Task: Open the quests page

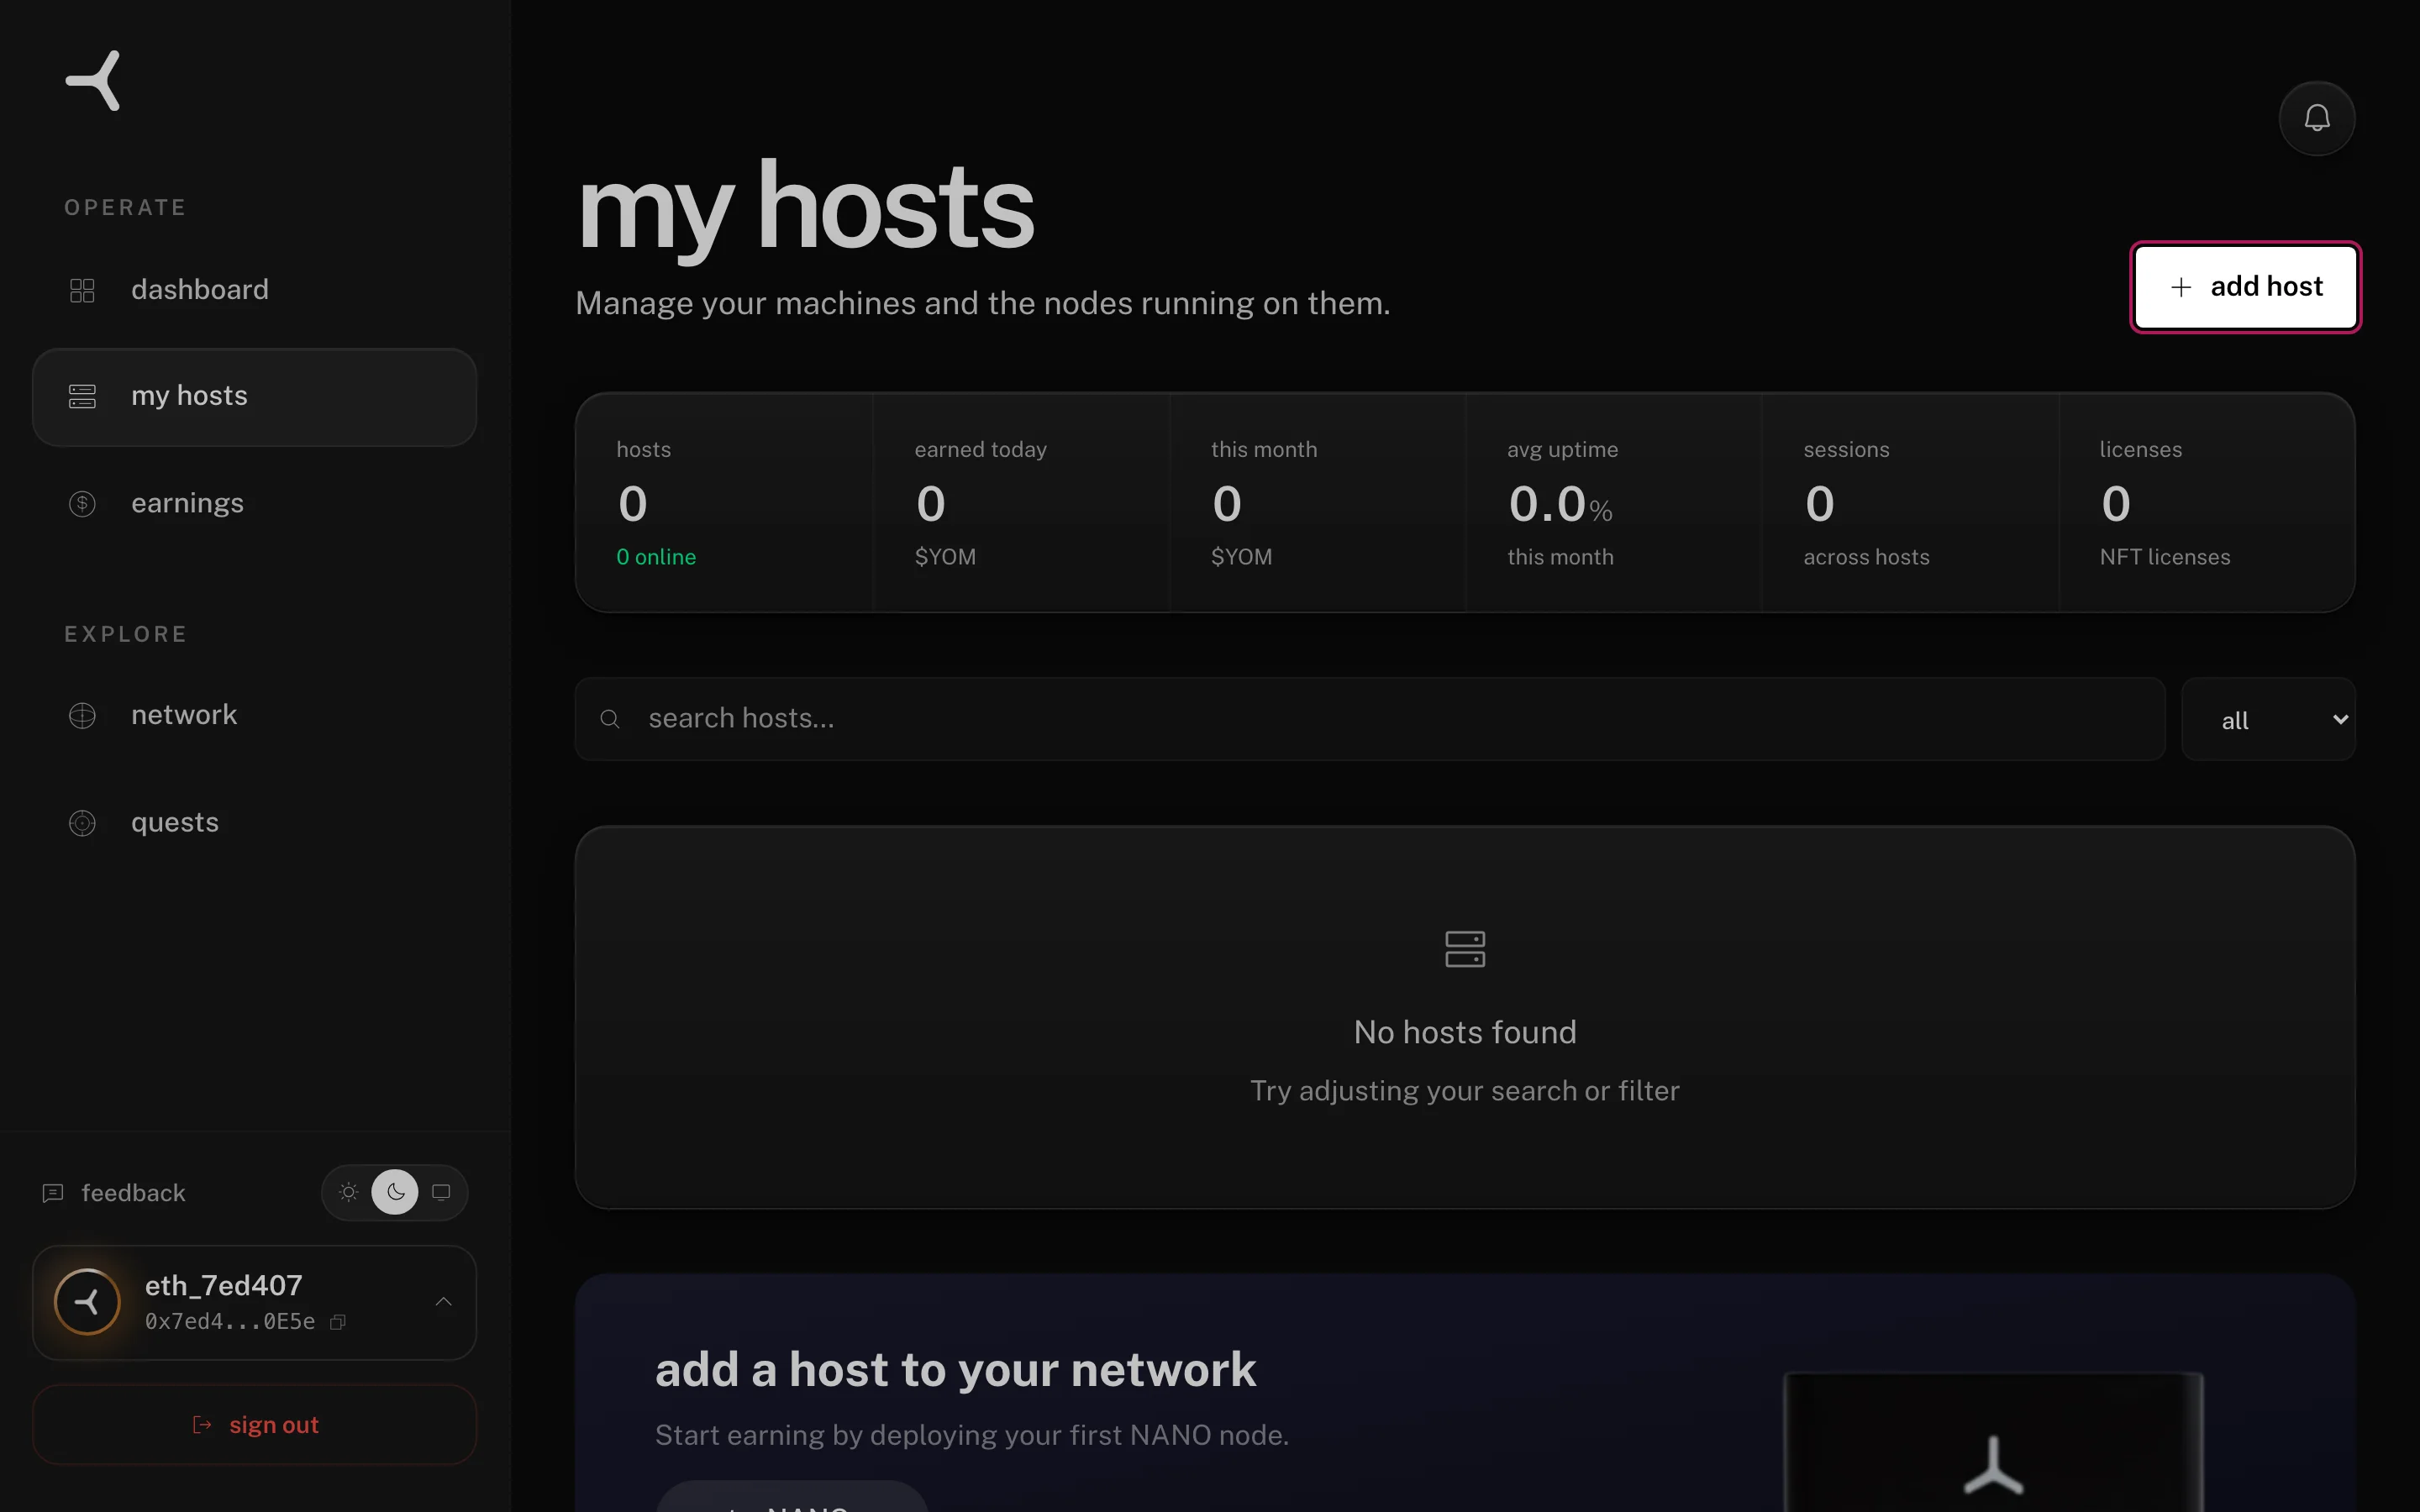Action: pos(255,822)
